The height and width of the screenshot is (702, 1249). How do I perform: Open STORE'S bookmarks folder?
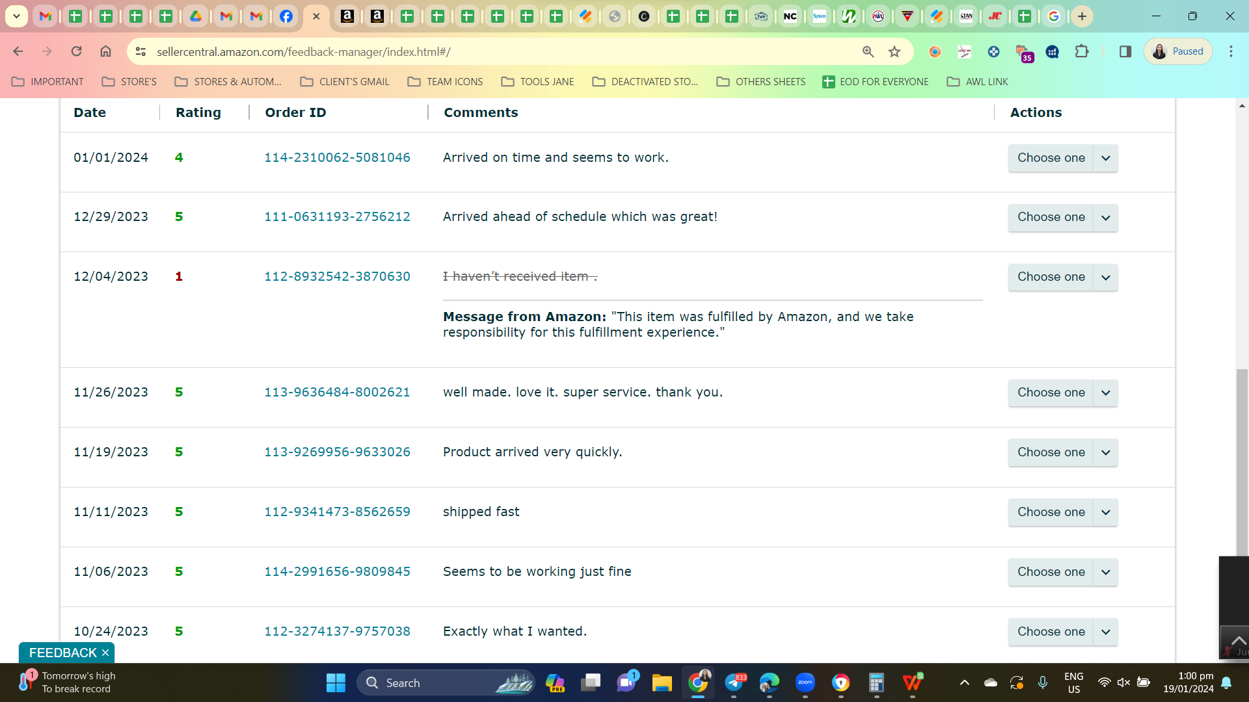coord(129,82)
